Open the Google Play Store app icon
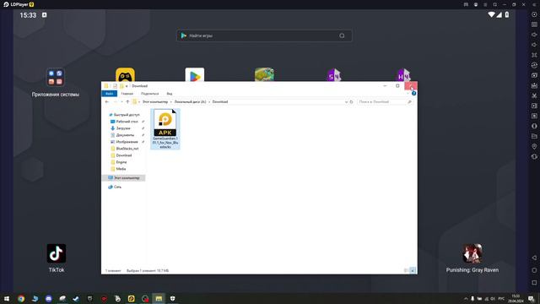This screenshot has width=540, height=304. click(x=195, y=75)
